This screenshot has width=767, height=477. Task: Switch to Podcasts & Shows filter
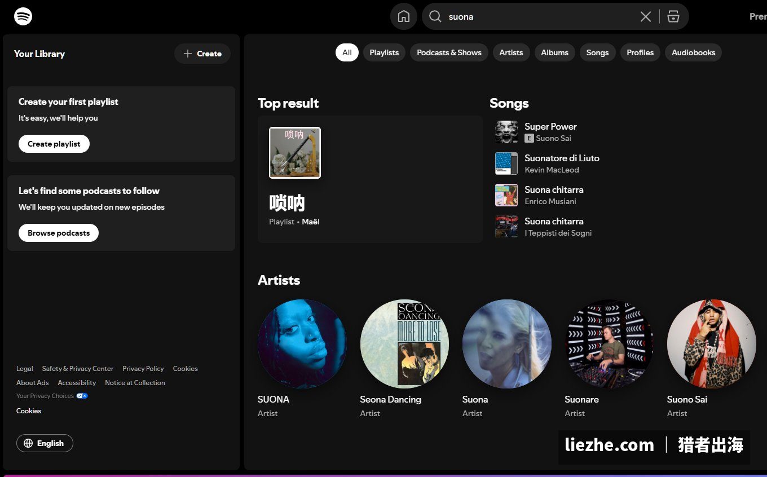[x=449, y=52]
